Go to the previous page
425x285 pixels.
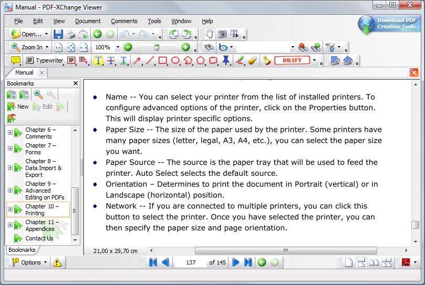click(x=165, y=262)
